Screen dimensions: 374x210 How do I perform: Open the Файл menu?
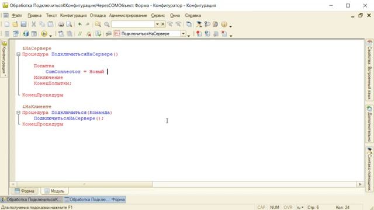17,16
